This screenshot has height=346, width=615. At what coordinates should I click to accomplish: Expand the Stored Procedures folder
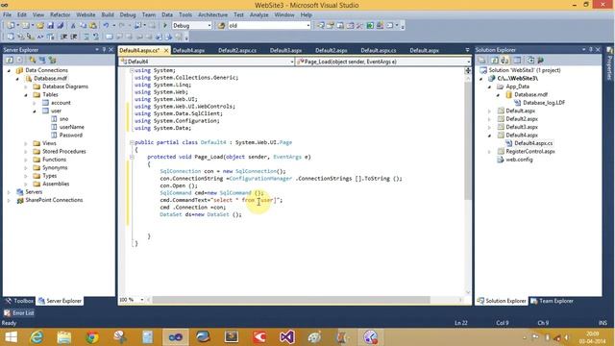click(x=26, y=152)
